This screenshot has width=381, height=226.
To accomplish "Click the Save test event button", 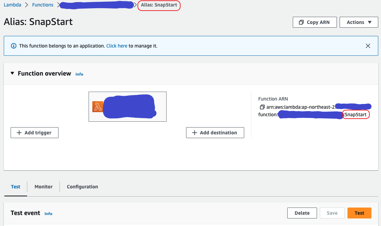I will 332,213.
